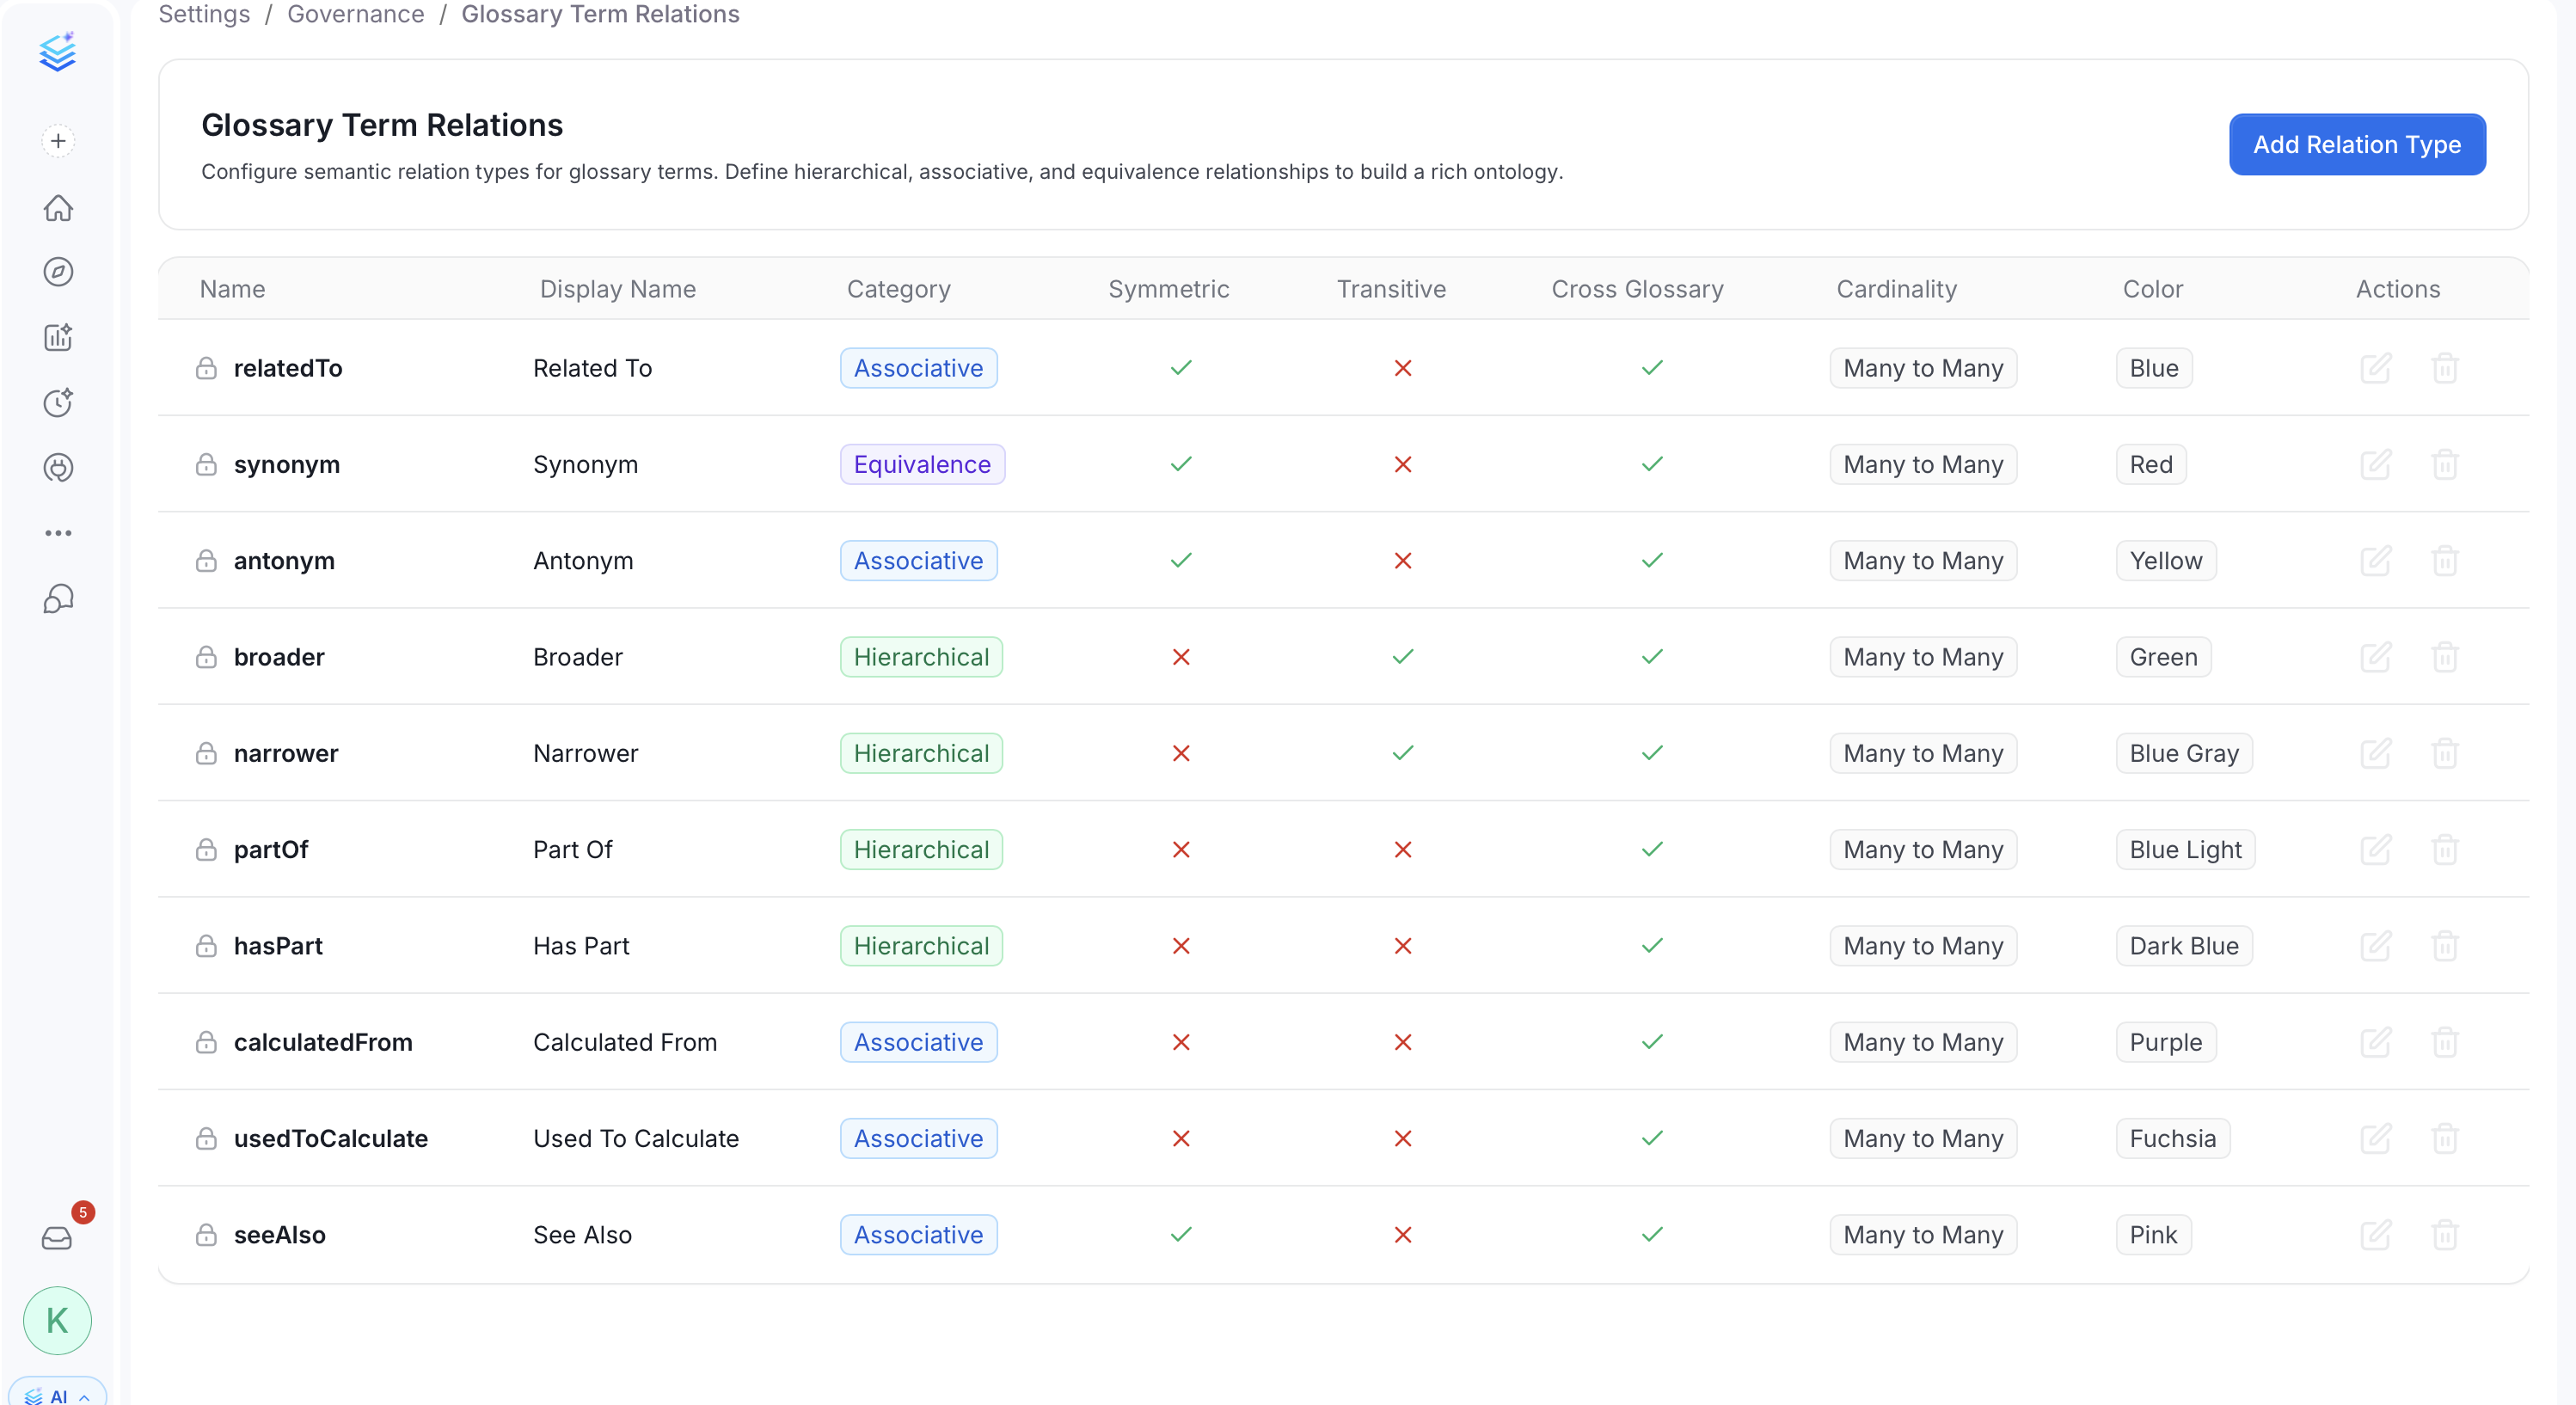Click the Name column header

(232, 289)
